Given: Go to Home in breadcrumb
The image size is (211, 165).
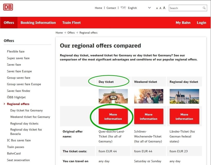Looking at the screenshot, I should point(59,33).
